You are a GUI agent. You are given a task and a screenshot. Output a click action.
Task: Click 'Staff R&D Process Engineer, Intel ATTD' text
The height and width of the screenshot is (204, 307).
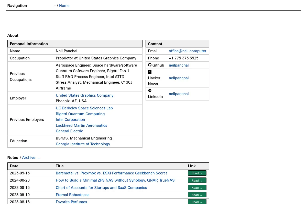[90, 77]
